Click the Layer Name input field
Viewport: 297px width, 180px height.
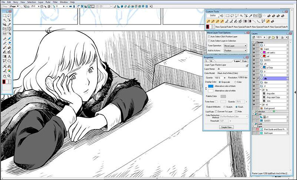pyautogui.click(x=230, y=69)
